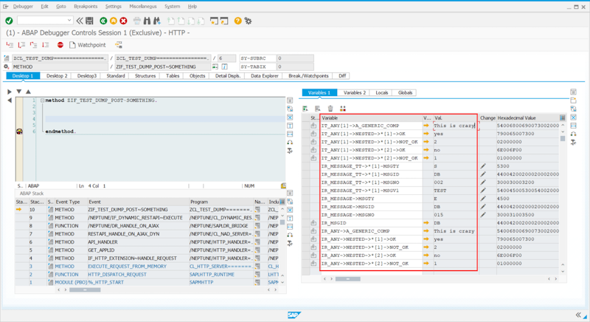Open the Debugger menu
This screenshot has height=322, width=590.
23,7
